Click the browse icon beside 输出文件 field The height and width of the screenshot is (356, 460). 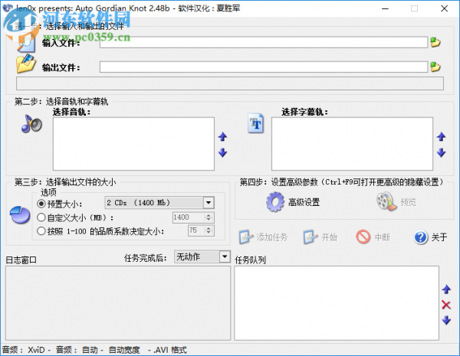(x=435, y=67)
